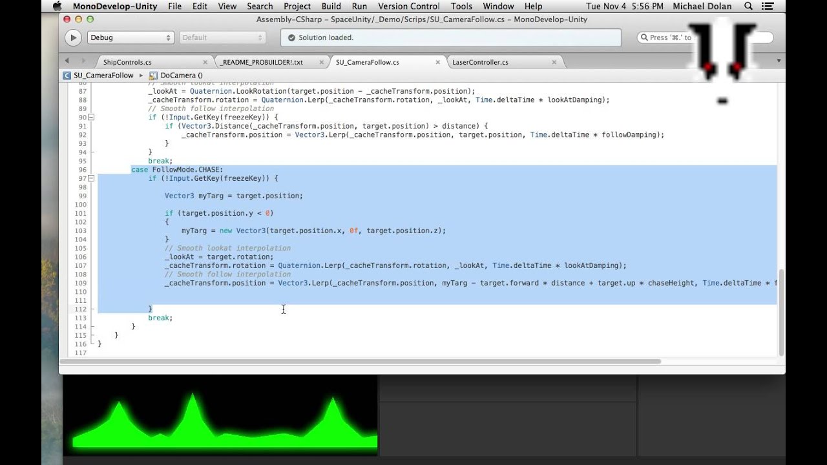Click the date and time in menu bar
The image size is (827, 465).
(x=625, y=6)
